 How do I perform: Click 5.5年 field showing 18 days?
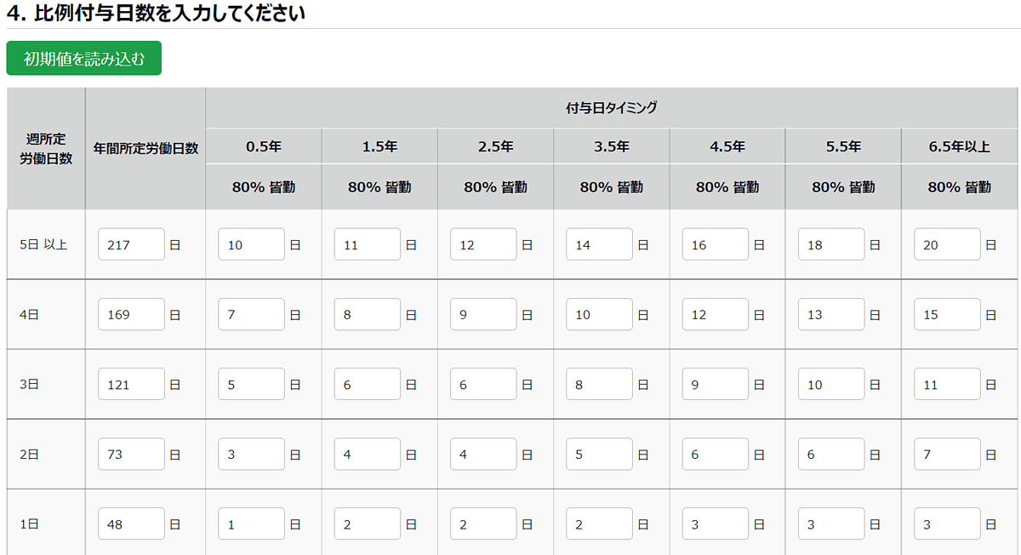click(831, 244)
